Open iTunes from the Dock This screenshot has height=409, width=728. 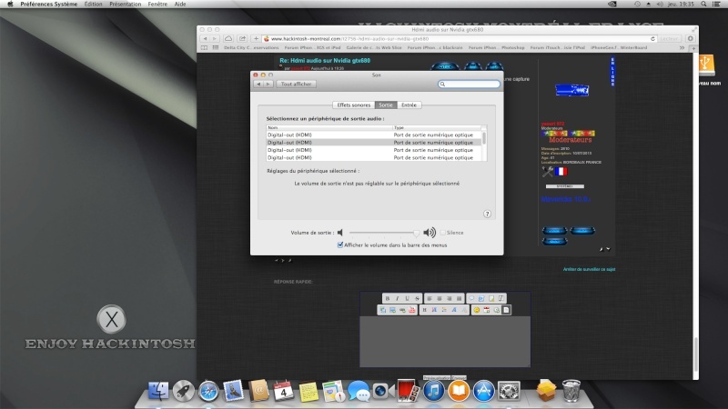pyautogui.click(x=434, y=391)
